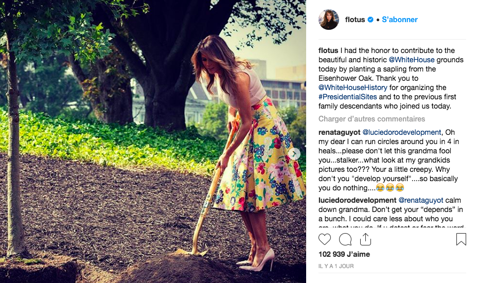Follow flotus with S'abonner button
This screenshot has width=478, height=283.
[400, 20]
